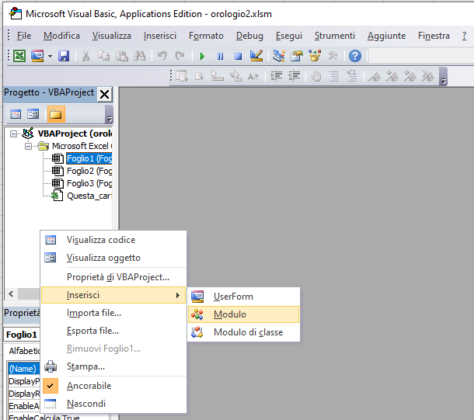Screen dimensions: 474x420
Task: Click the Uncomment Block icon
Action: (x=352, y=76)
